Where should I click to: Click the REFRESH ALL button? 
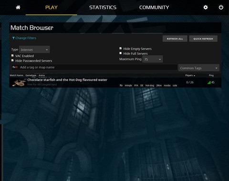coord(175,39)
